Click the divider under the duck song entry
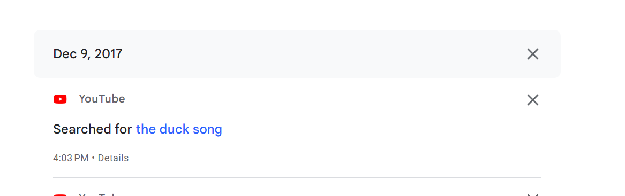This screenshot has height=196, width=625. coord(297,177)
